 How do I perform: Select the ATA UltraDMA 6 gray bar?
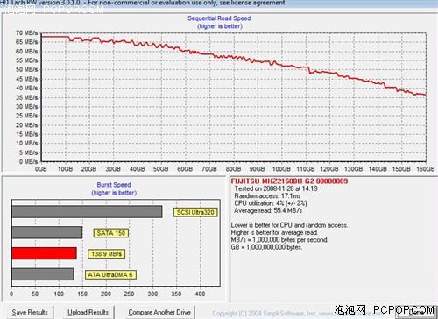point(43,274)
